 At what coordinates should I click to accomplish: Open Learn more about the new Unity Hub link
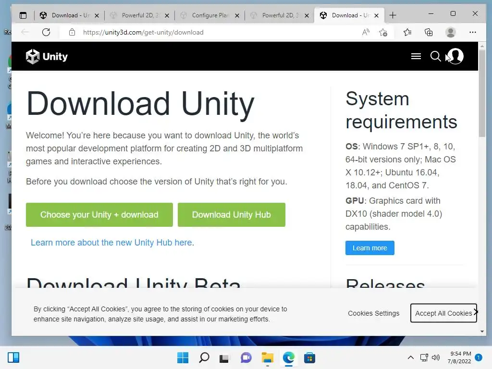112,243
